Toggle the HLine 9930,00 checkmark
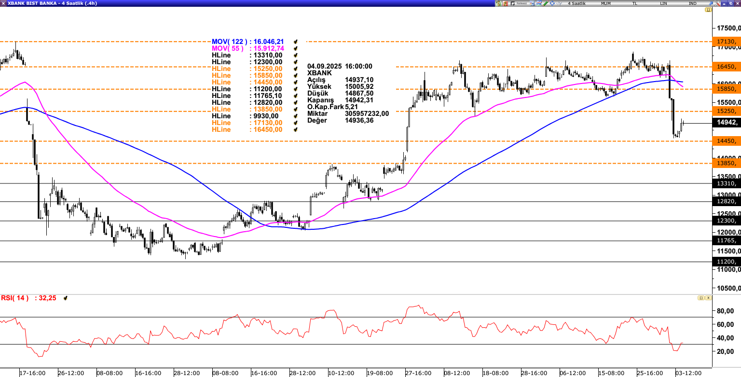This screenshot has height=377, width=741. 296,116
